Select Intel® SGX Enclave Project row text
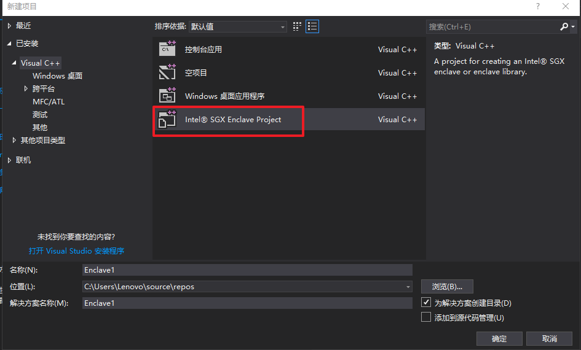Viewport: 581px width, 350px height. click(233, 120)
